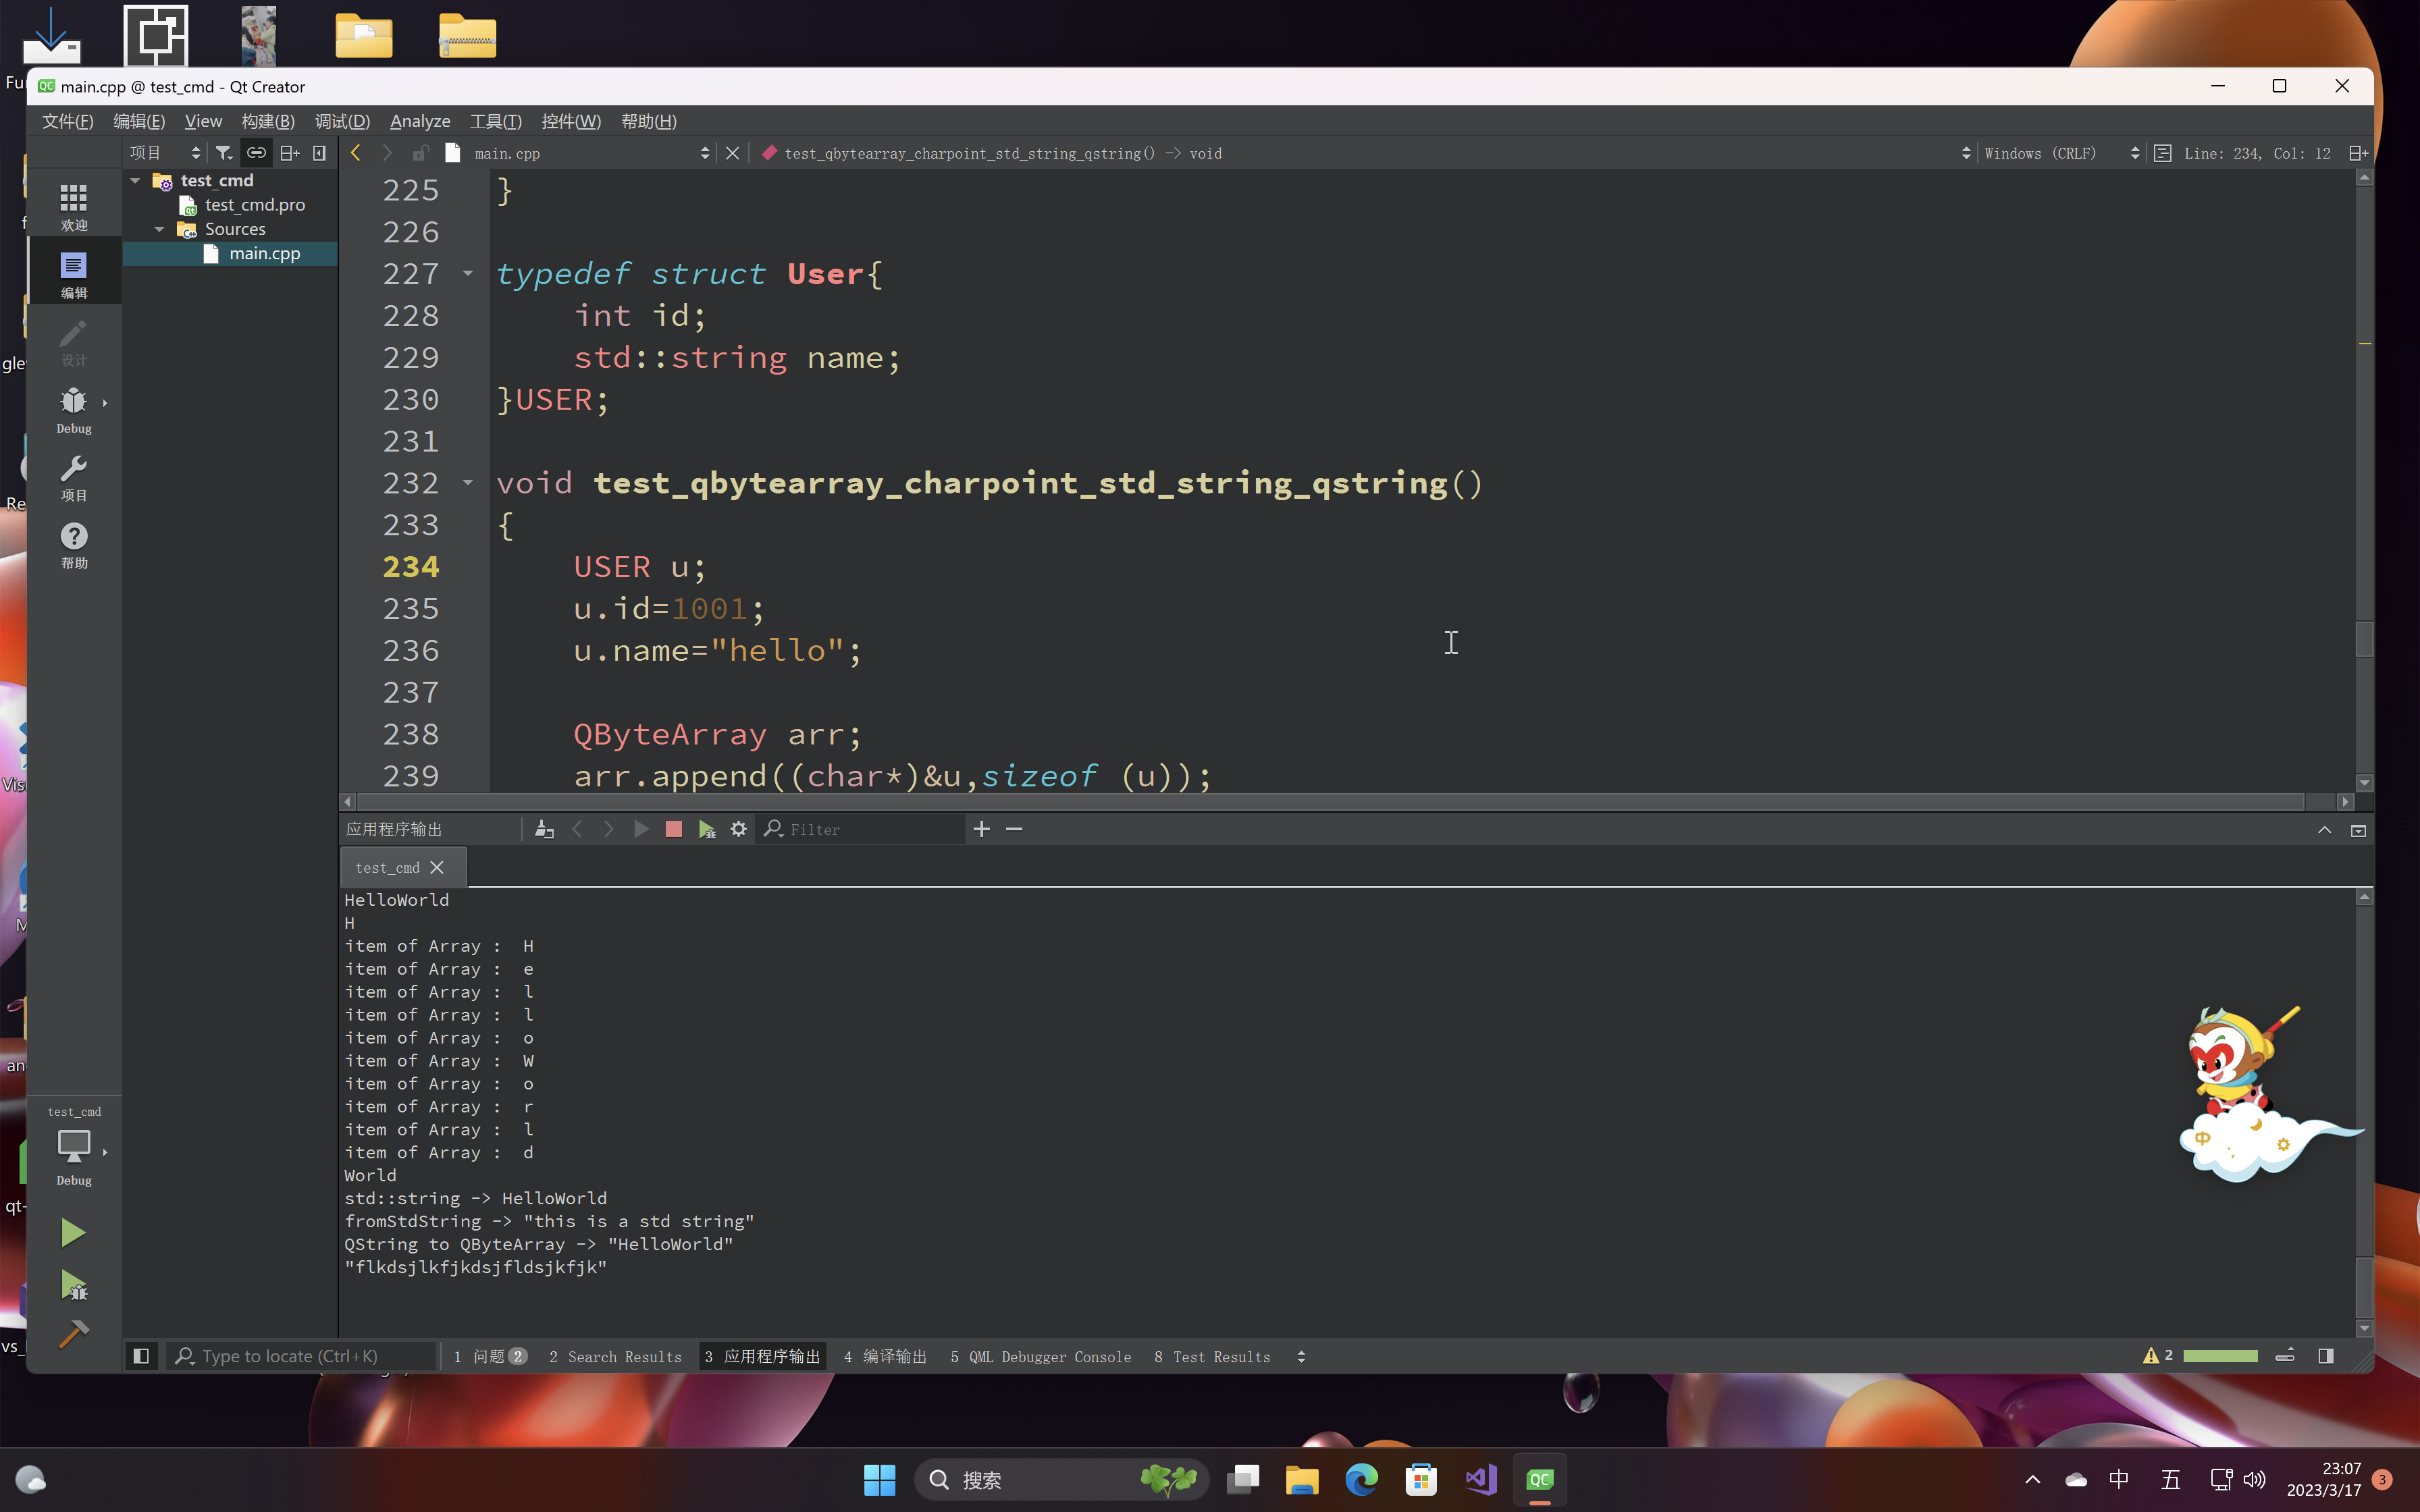Click the filter tree icon in project pane

224,153
